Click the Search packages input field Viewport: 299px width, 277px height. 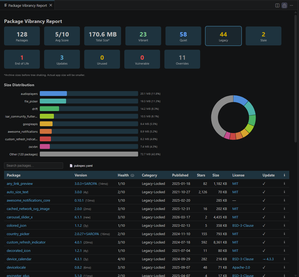pos(33,166)
